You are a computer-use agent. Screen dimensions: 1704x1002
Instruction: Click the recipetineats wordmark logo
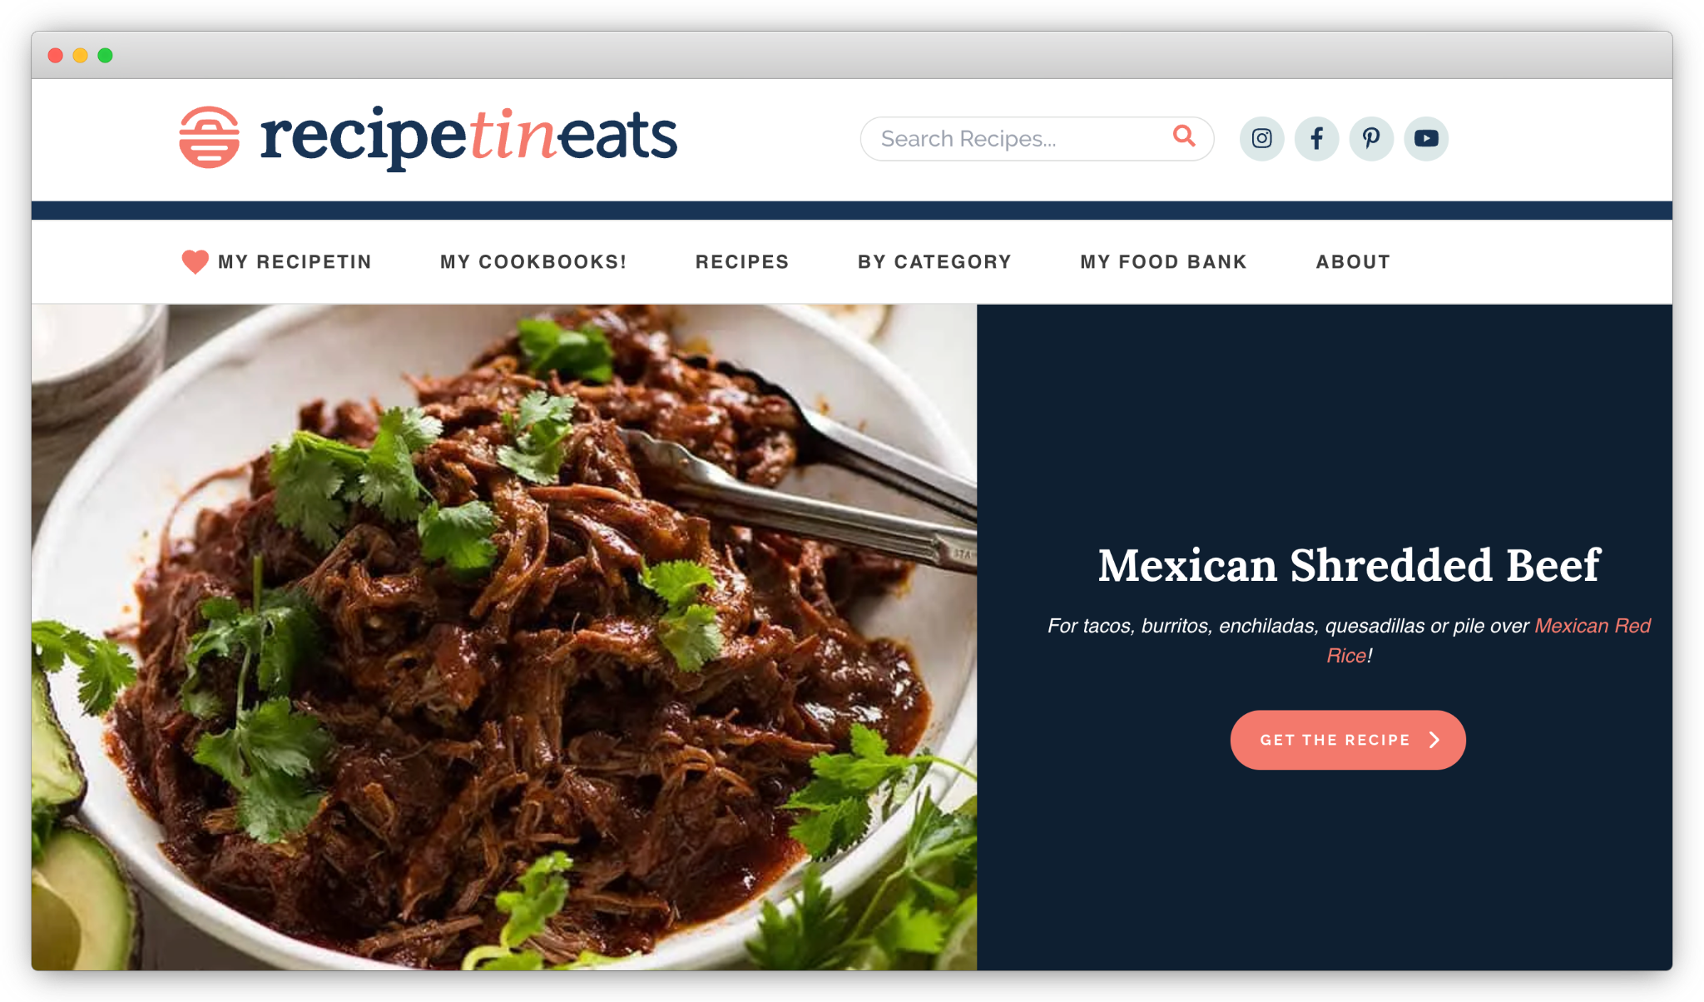point(468,137)
